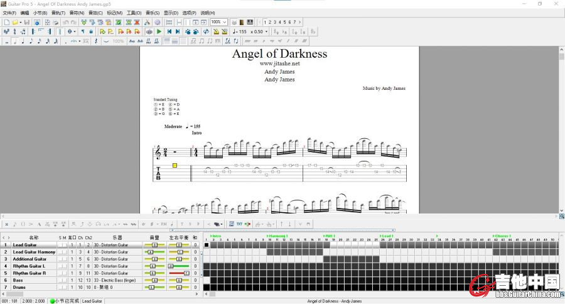
Task: Expand the tempo x 0.50 speed dropdown
Action: pyautogui.click(x=266, y=31)
